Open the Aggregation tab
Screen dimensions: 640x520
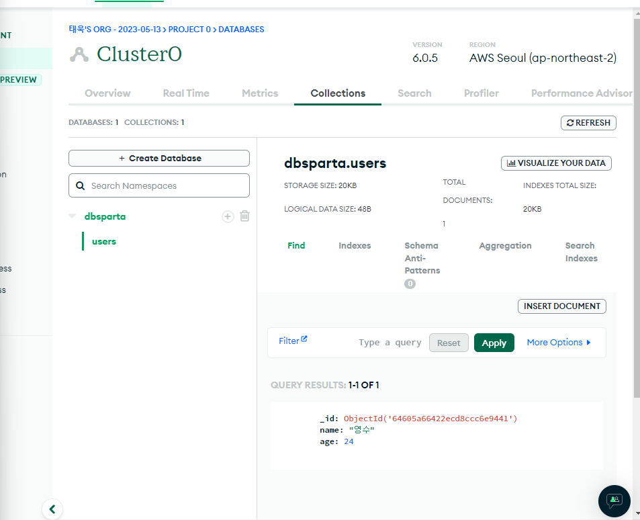tap(505, 245)
